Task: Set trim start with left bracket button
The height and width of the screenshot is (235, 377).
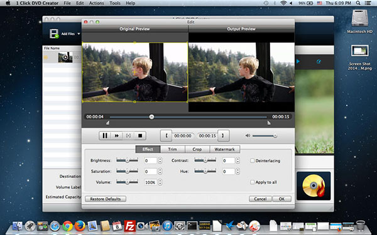Action: pyautogui.click(x=166, y=135)
